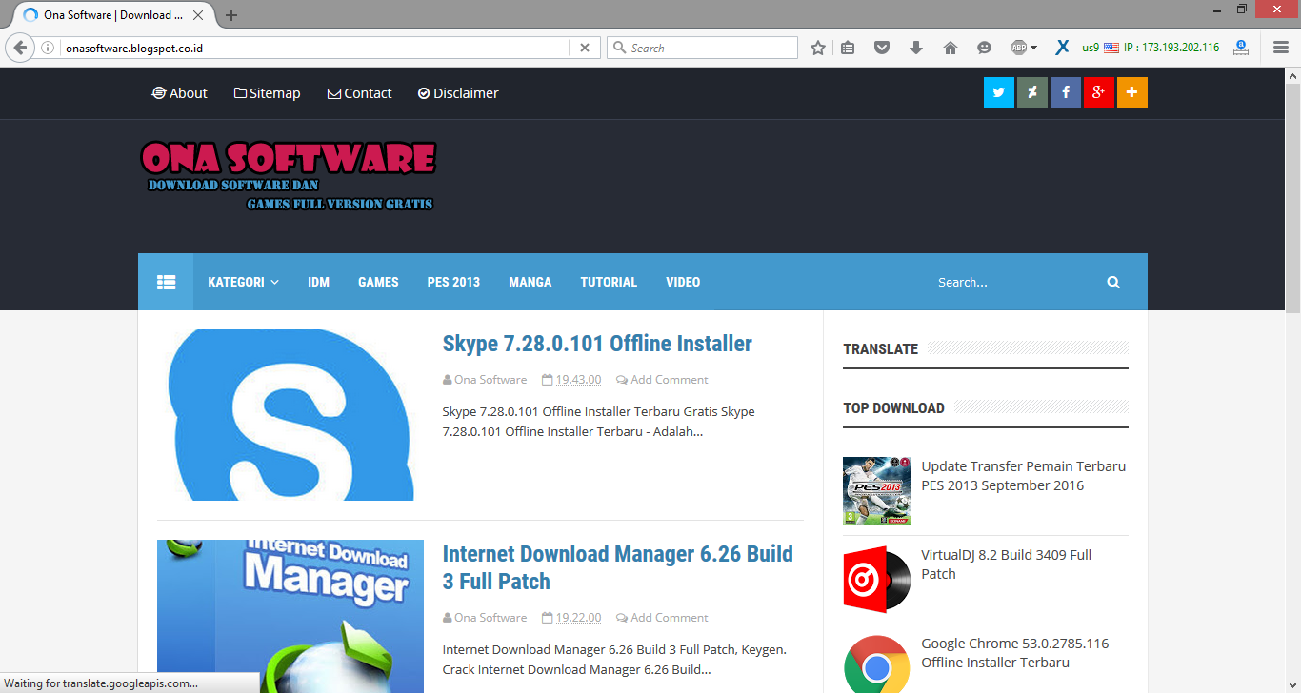This screenshot has height=693, width=1301.
Task: Click the site search magnifier icon
Action: coord(1113,282)
